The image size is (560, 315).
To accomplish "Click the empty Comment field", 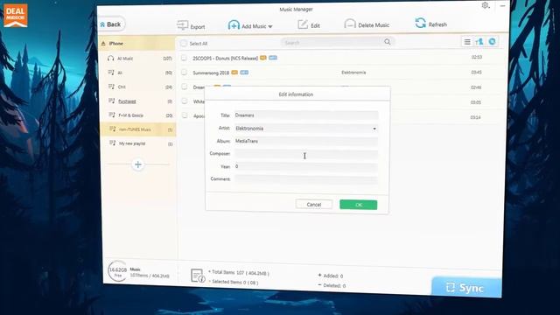I will [306, 178].
